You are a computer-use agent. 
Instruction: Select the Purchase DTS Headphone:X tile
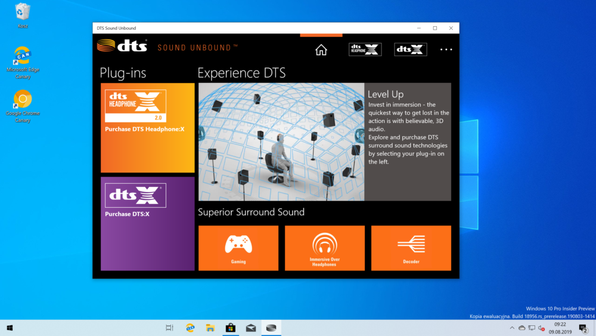pyautogui.click(x=147, y=128)
